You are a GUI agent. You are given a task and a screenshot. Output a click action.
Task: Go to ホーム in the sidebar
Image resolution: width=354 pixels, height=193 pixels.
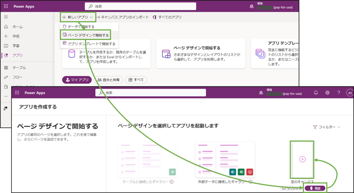point(17,27)
